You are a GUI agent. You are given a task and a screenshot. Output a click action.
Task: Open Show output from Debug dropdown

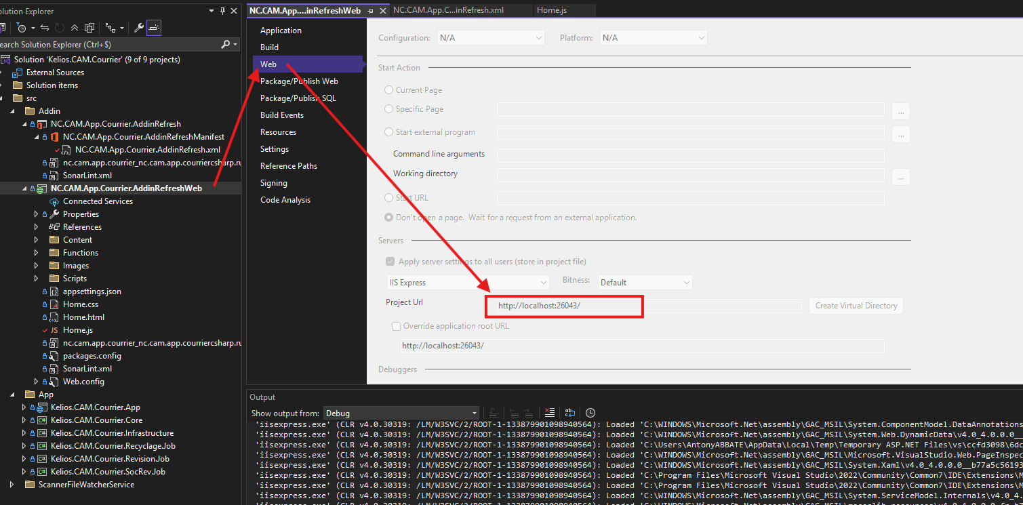pyautogui.click(x=401, y=413)
